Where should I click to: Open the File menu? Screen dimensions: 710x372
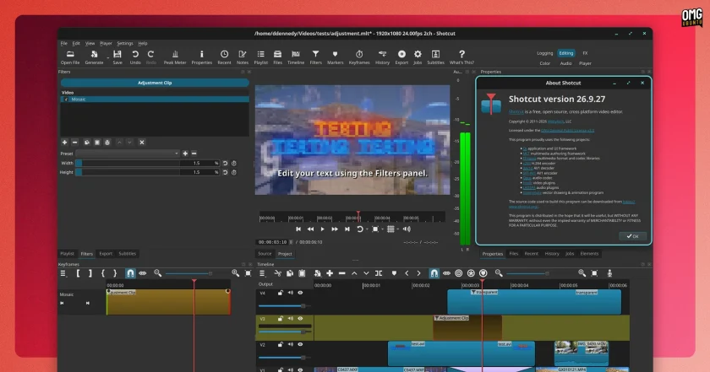[x=64, y=43]
